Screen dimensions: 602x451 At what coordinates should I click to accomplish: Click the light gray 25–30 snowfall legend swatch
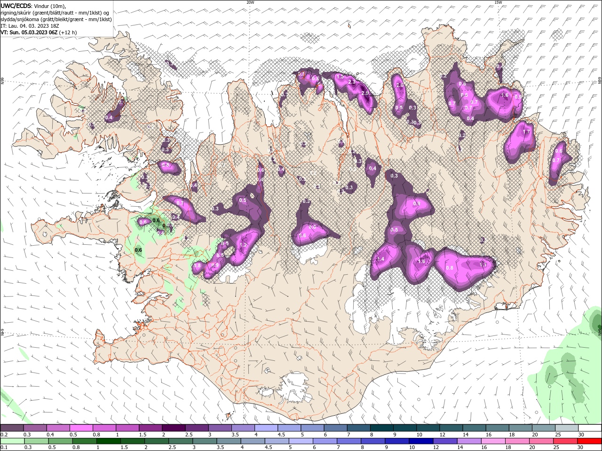(567, 428)
